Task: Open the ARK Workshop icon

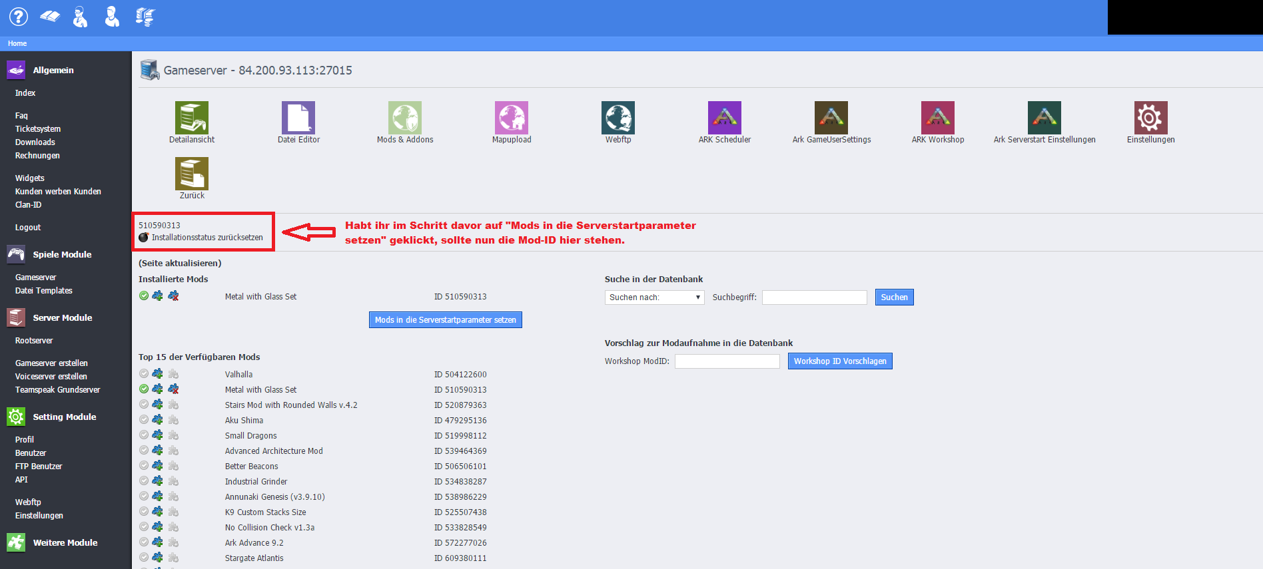Action: click(x=938, y=118)
